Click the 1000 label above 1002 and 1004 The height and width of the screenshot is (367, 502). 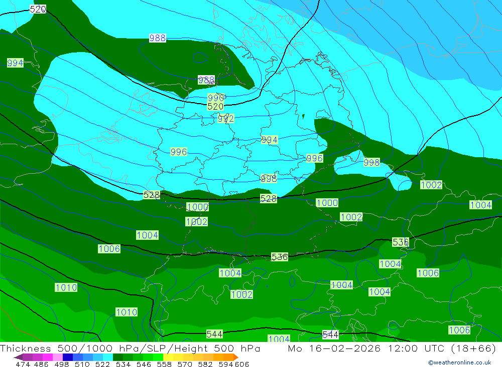pyautogui.click(x=197, y=207)
